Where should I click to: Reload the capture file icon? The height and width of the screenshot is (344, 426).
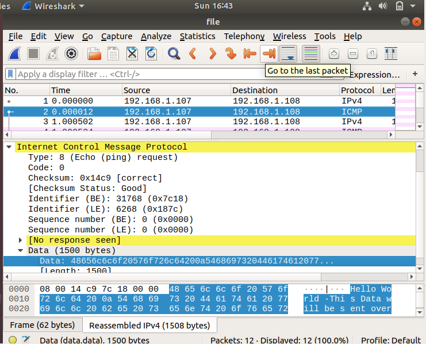click(x=151, y=54)
